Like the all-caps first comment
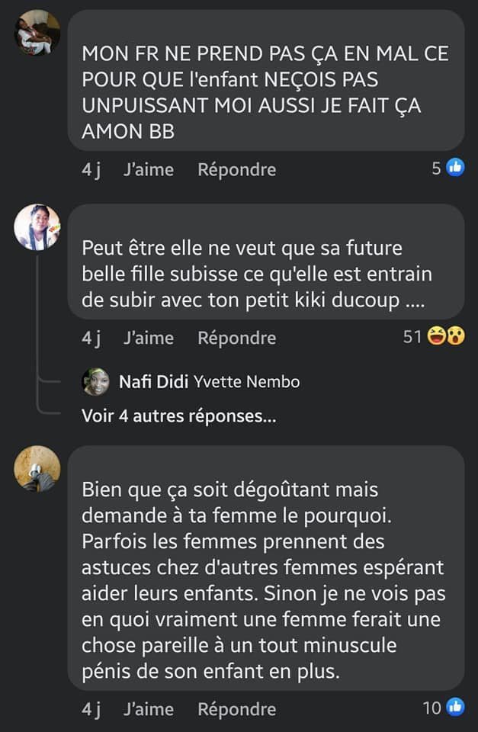Image resolution: width=478 pixels, height=732 pixels. point(148,169)
